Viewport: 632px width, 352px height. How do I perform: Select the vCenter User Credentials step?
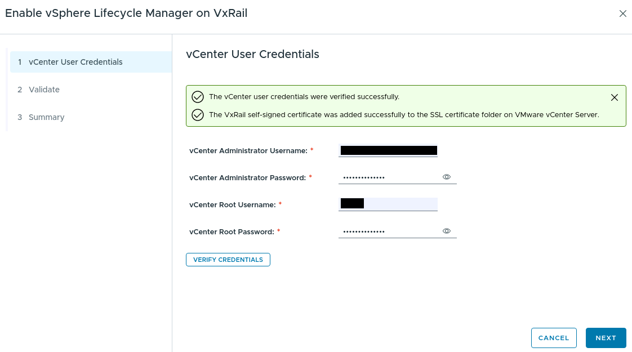coord(75,62)
